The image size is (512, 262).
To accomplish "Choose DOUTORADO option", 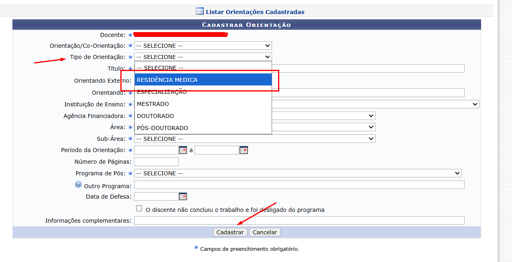I will click(x=203, y=116).
